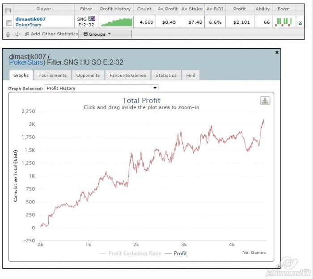313x279 pixels.
Task: Close the dimastik007 graph popup
Action: [x=277, y=52]
